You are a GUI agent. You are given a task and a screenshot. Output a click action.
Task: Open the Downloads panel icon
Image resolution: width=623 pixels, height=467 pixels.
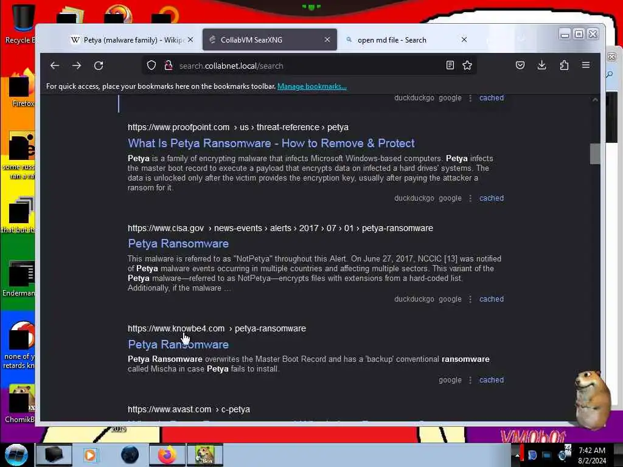point(542,65)
